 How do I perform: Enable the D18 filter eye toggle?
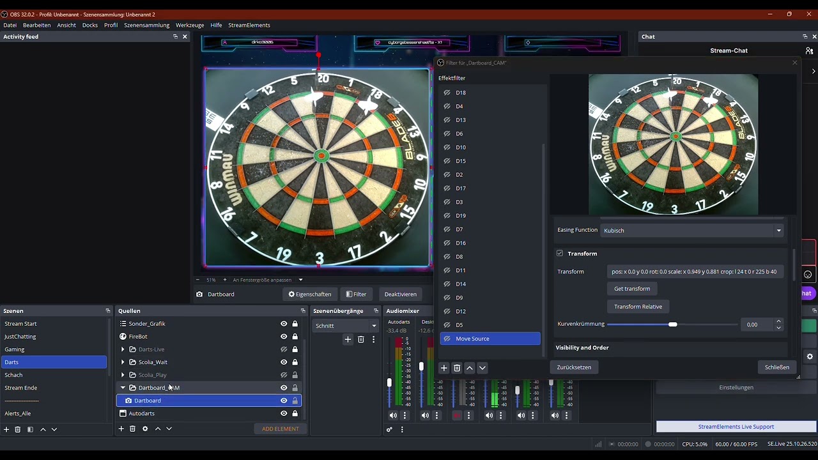click(x=447, y=93)
